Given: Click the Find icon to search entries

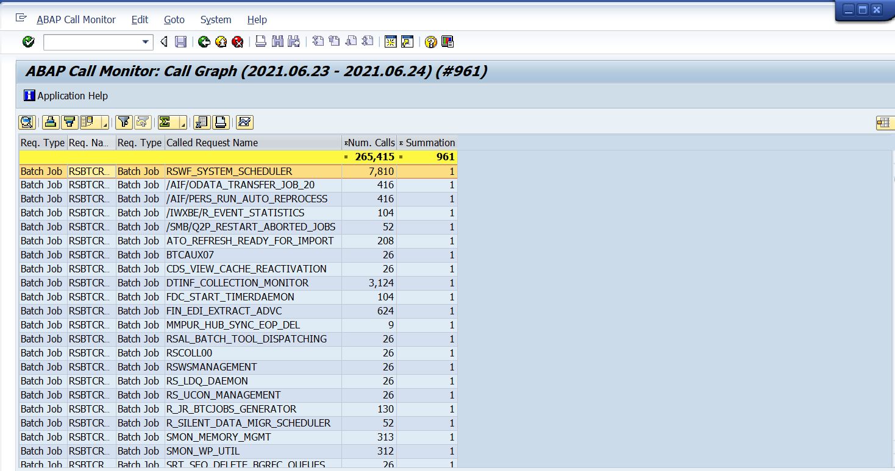Looking at the screenshot, I should [277, 41].
